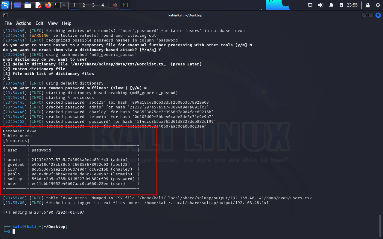Click the 'gordonb' user table cell
This screenshot has width=383, height=239.
pyautogui.click(x=16, y=165)
